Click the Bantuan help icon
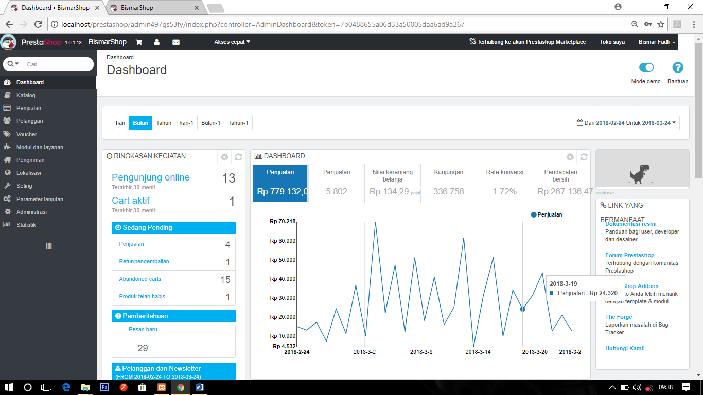The image size is (703, 395). [x=678, y=67]
